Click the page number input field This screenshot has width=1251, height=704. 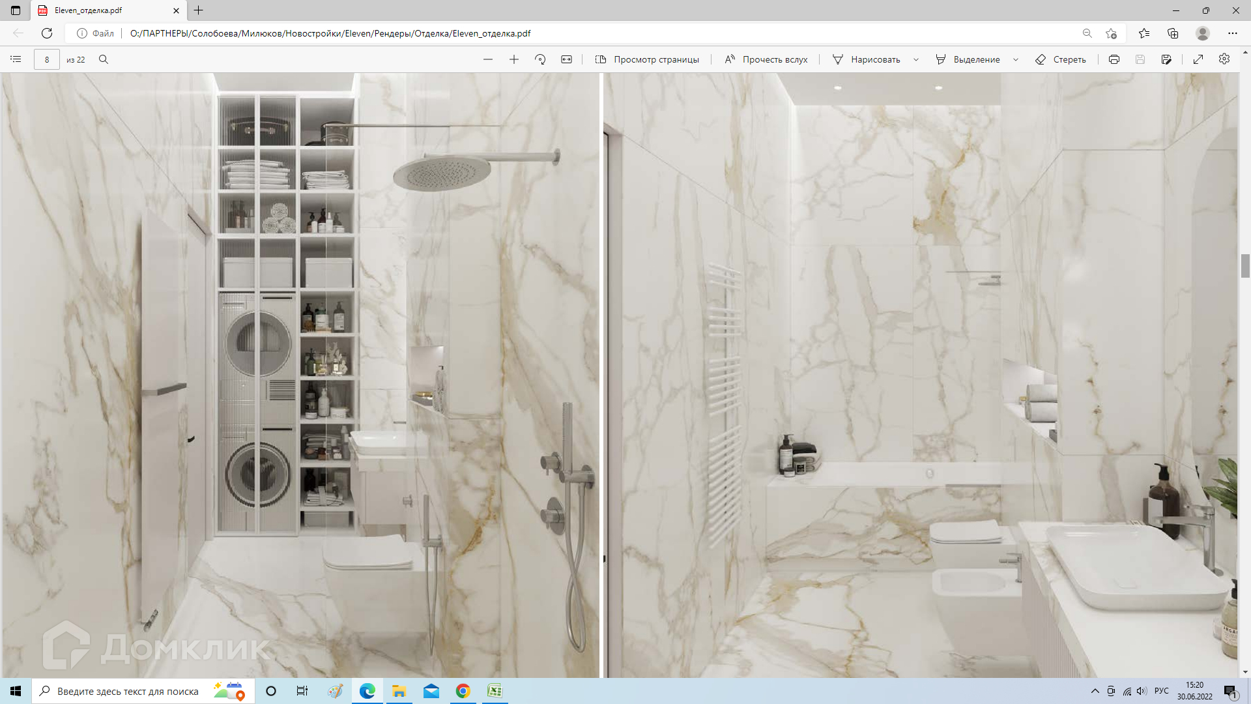pyautogui.click(x=47, y=59)
